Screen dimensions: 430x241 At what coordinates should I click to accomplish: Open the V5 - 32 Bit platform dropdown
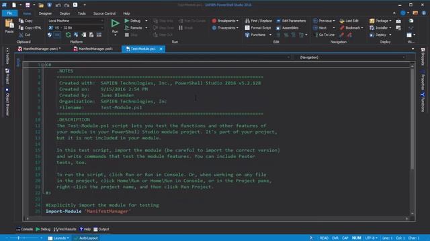(x=75, y=28)
